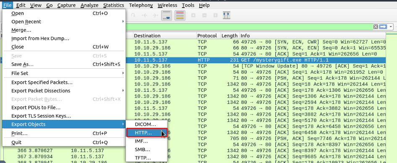Select SMB… in the Export Objects submenu
Screen dimensions: 397x163
click(146, 150)
